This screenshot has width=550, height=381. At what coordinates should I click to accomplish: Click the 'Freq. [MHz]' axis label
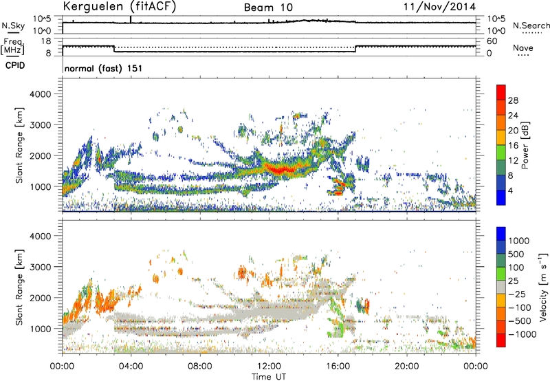[12, 47]
